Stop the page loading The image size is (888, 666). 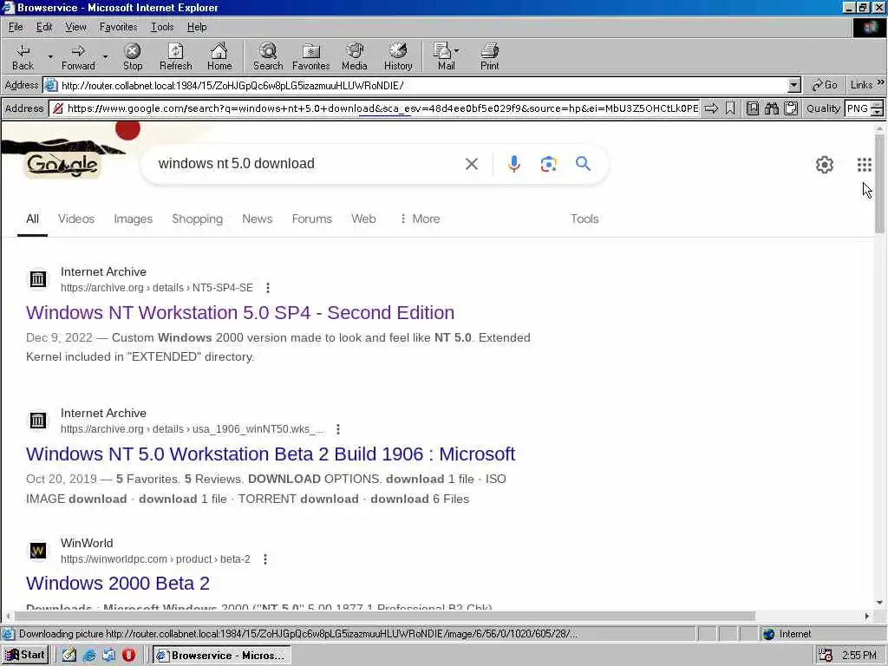coord(133,56)
